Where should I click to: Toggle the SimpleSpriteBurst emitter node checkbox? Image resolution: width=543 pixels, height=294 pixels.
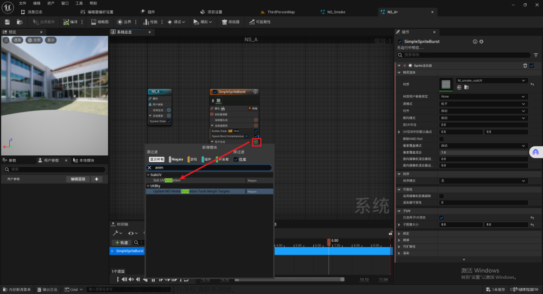pyautogui.click(x=214, y=92)
